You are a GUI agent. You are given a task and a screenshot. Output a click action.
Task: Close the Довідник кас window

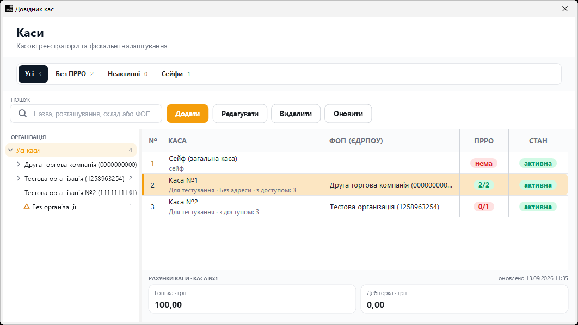(x=565, y=9)
